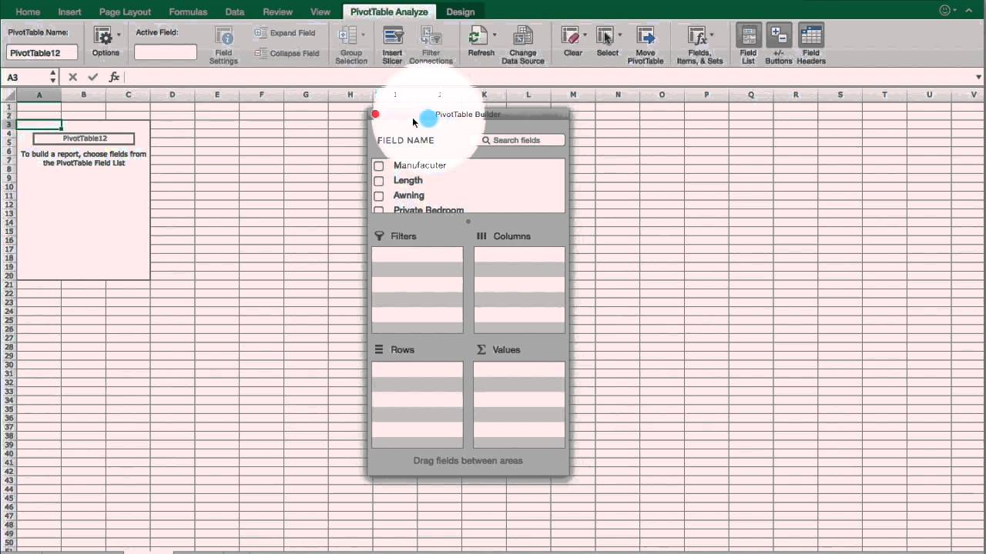Open the Page Layout tab
986x554 pixels.
coord(125,12)
